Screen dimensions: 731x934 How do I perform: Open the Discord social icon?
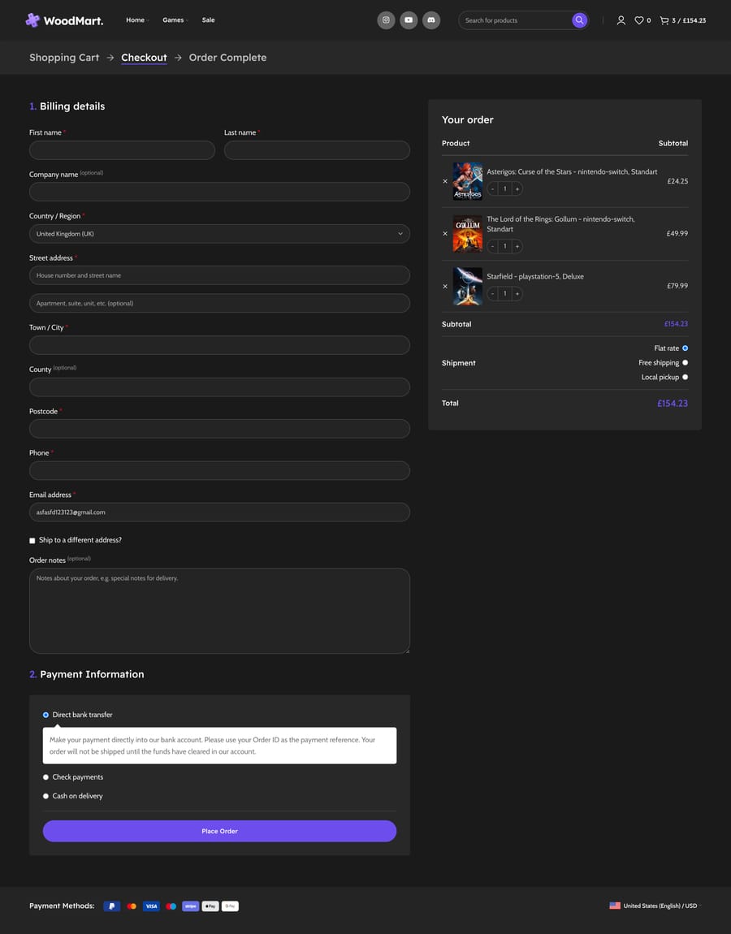pyautogui.click(x=431, y=20)
